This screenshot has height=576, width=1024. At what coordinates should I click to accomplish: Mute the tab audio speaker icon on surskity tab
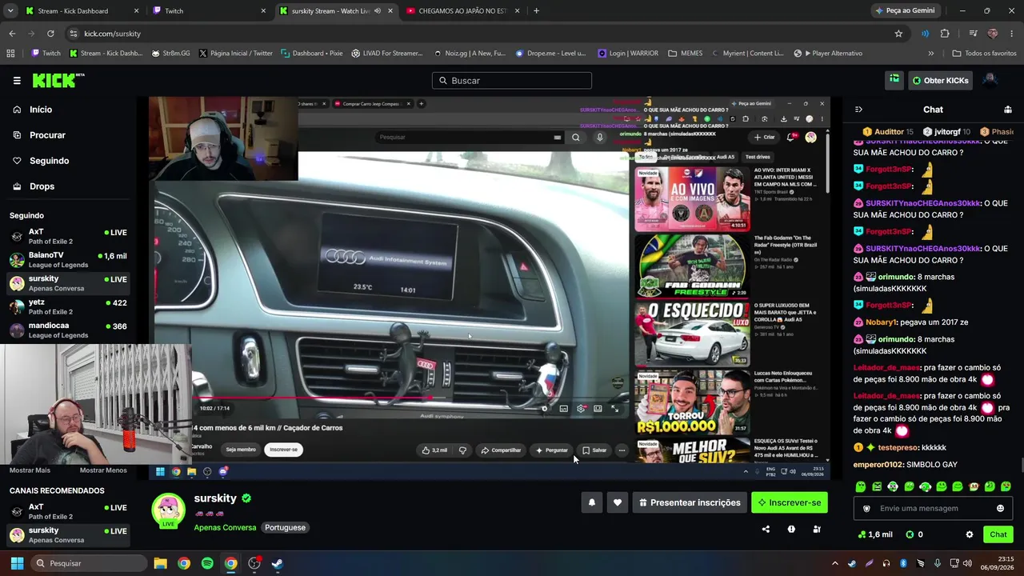coord(378,10)
